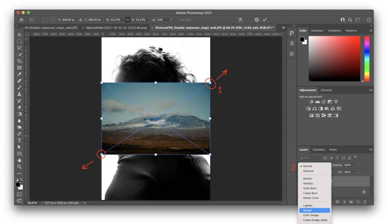Image resolution: width=388 pixels, height=224 pixels.
Task: Toggle shape layer filter in Layers panel
Action: point(343,158)
